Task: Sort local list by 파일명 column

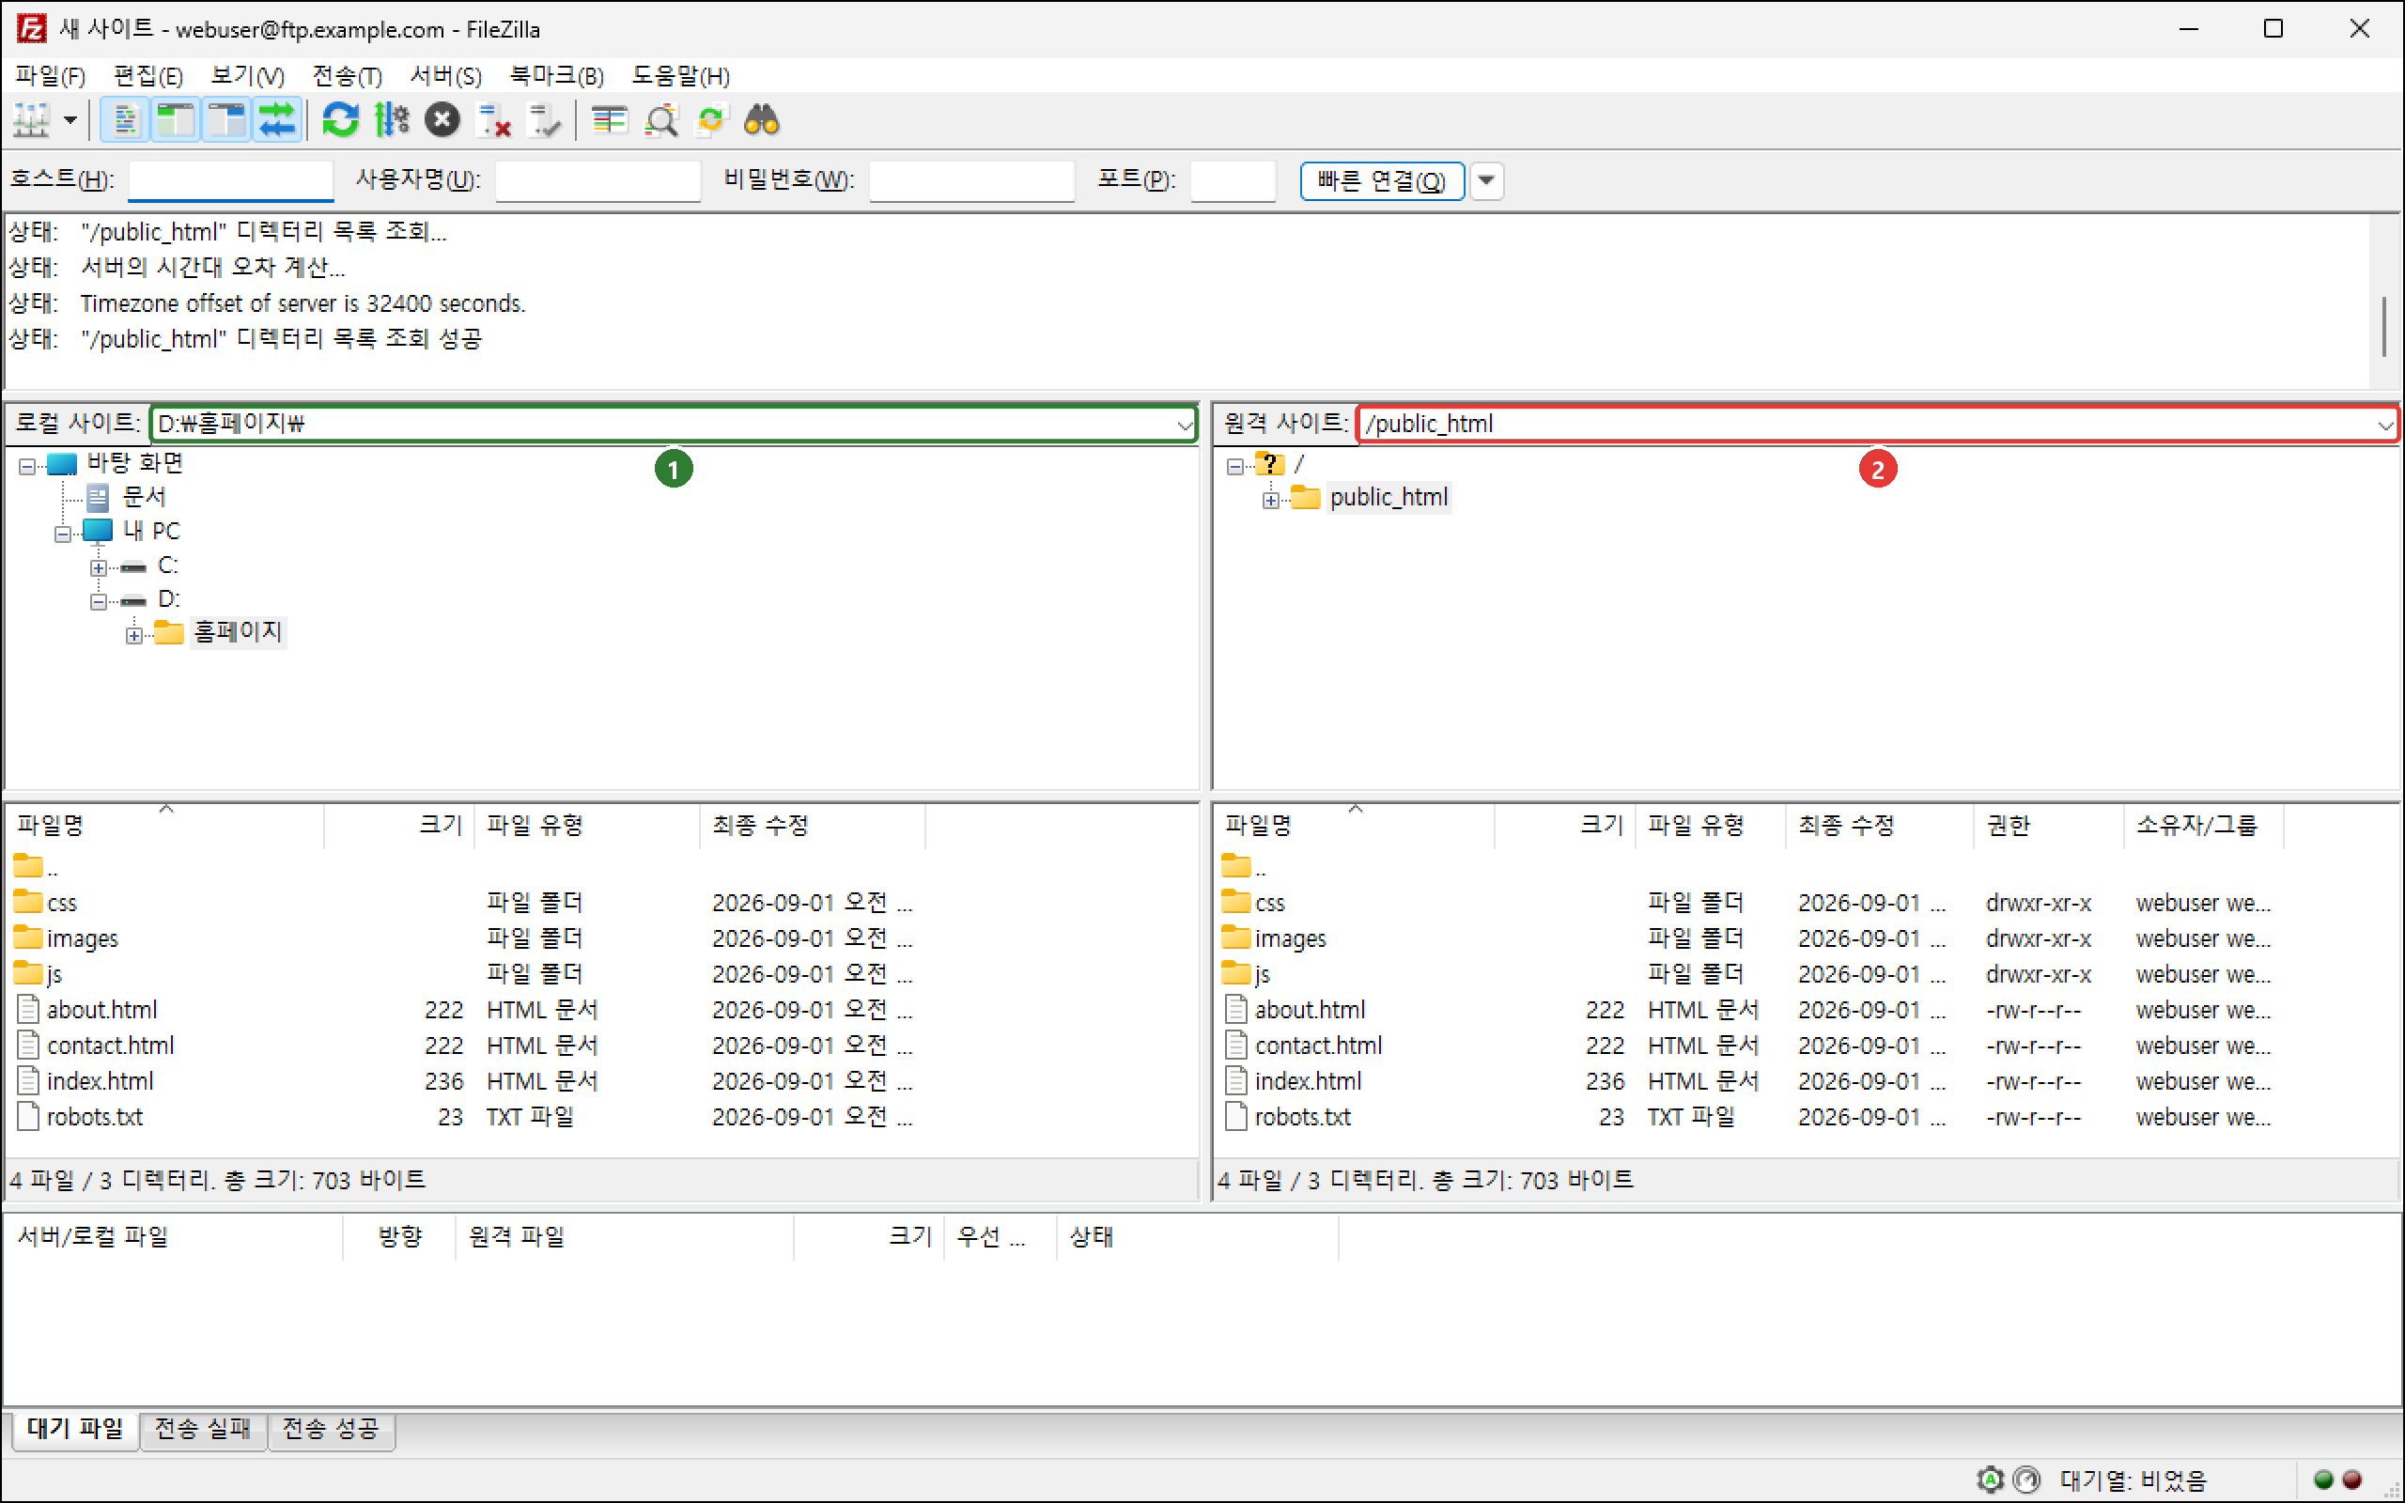Action: pos(165,825)
